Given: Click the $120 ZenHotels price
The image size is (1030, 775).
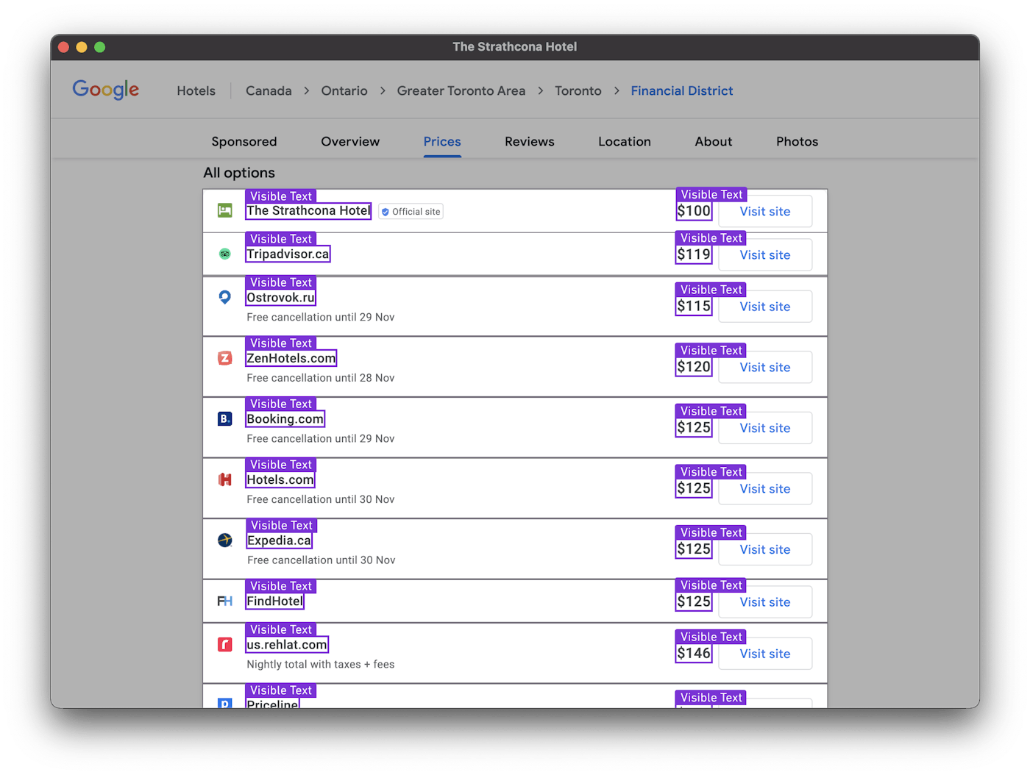Looking at the screenshot, I should click(695, 367).
